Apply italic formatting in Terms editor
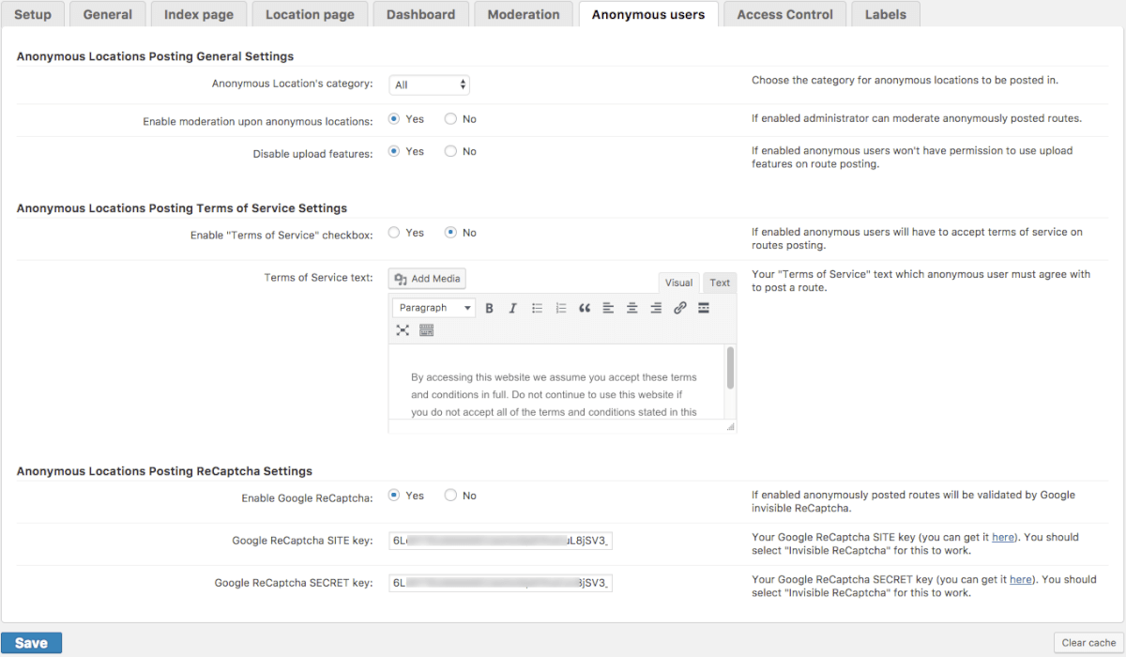 (513, 308)
